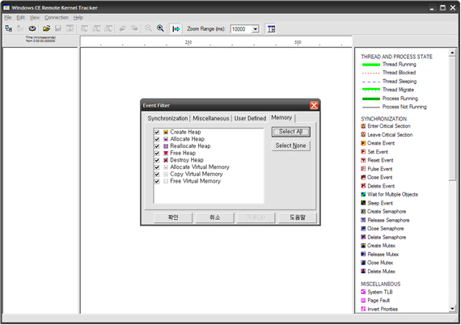Click the colored columns icon in toolbar
The image size is (461, 325).
(x=271, y=29)
